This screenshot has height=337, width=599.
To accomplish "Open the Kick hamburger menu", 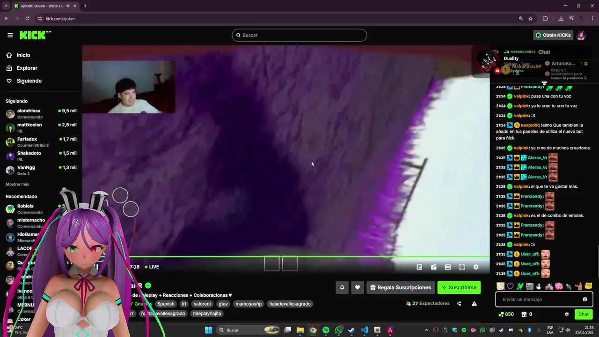I will click(x=10, y=35).
